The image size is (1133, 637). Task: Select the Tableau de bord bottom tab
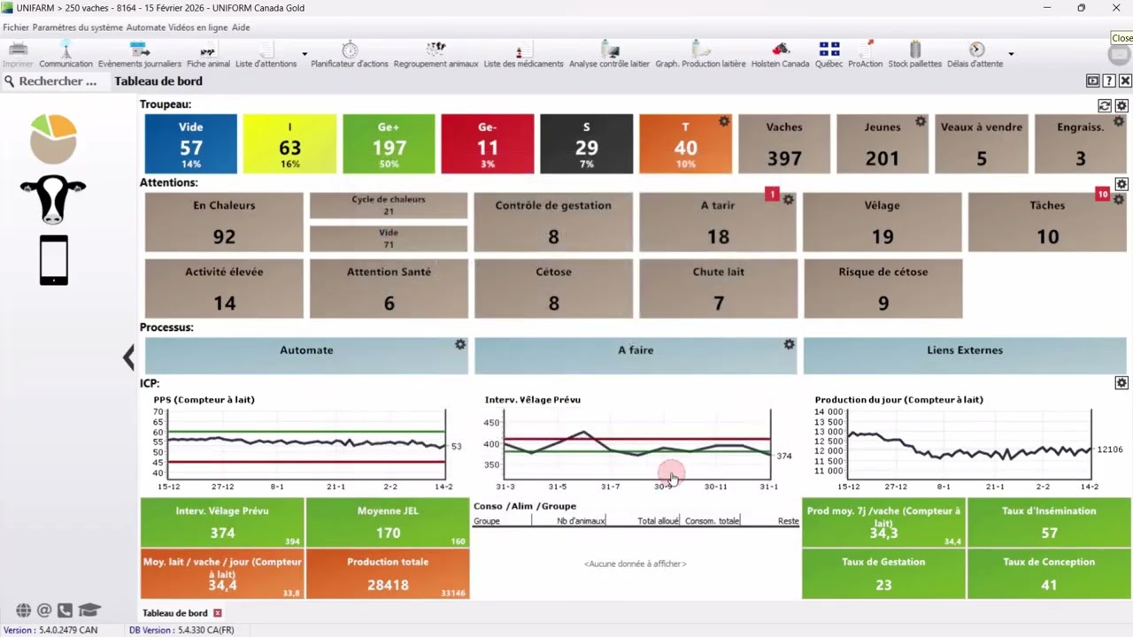tap(174, 613)
